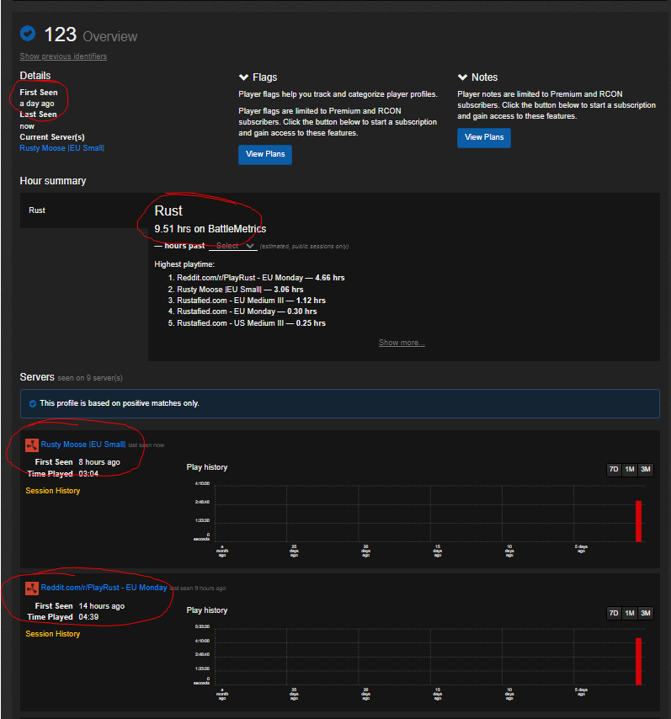Open current server Rusty Moose |EU Small| link in Details
This screenshot has height=719, width=671.
click(x=62, y=148)
